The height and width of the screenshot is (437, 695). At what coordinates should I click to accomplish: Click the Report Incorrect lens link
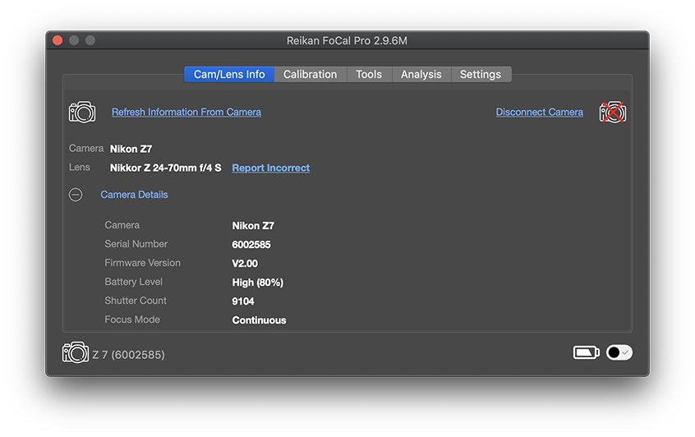point(271,168)
